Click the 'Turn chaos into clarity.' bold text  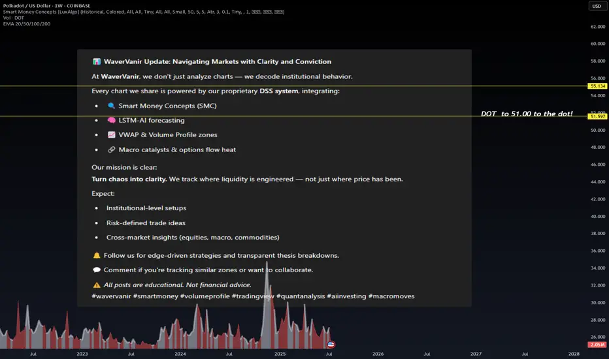coord(129,179)
